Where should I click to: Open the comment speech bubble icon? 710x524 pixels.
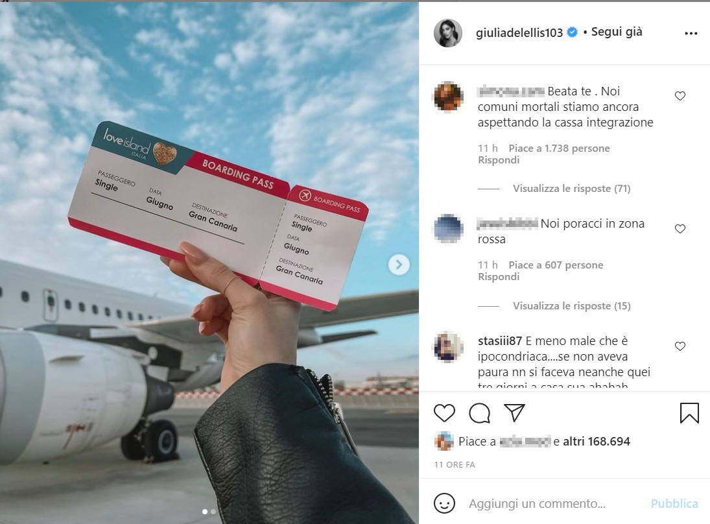[480, 413]
